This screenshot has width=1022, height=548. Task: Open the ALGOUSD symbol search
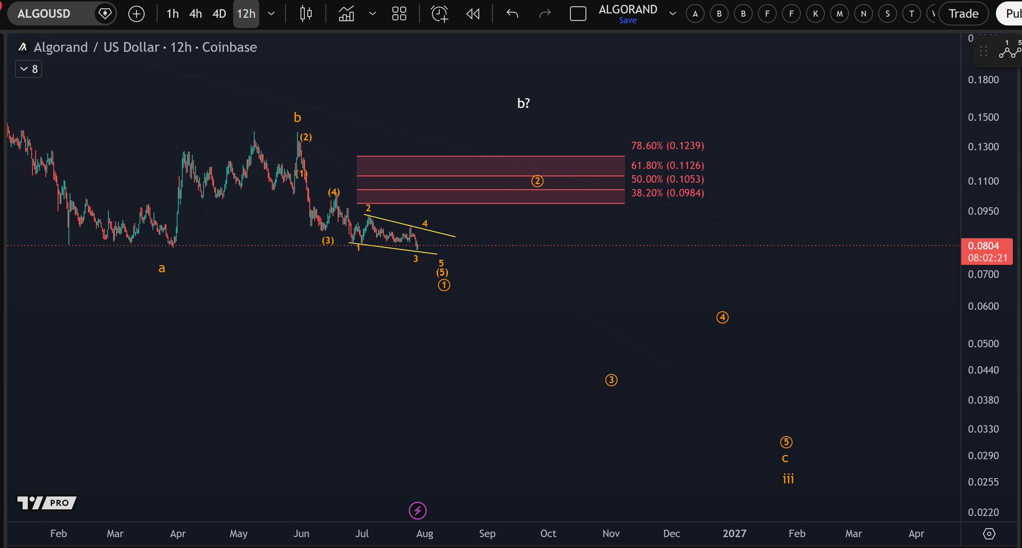click(44, 13)
